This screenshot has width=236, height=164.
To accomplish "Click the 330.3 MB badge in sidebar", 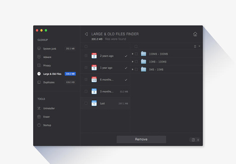I will tap(70, 74).
